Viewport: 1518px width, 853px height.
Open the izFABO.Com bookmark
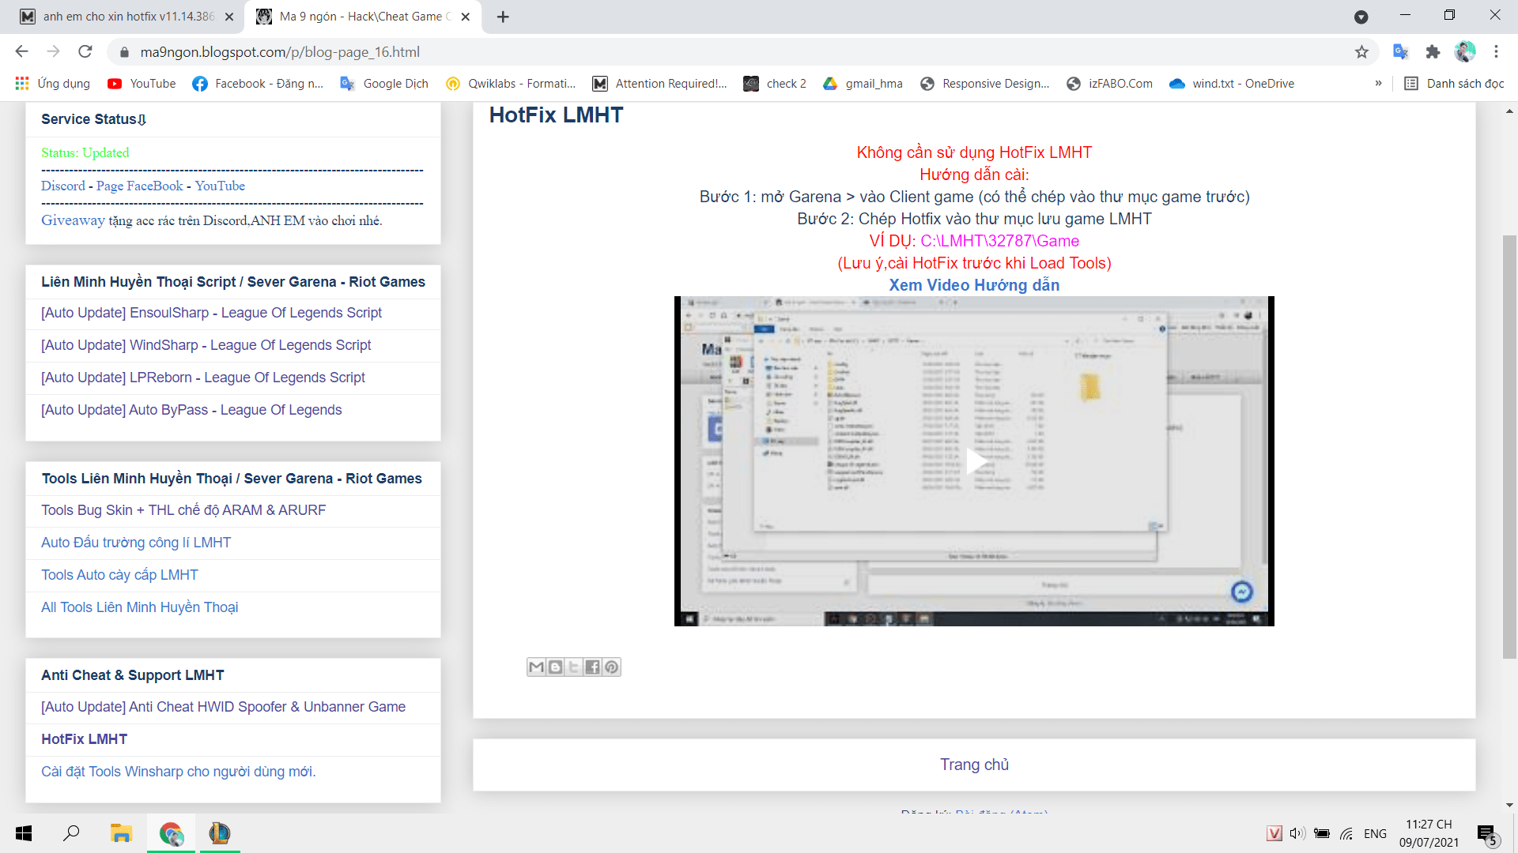click(x=1109, y=84)
